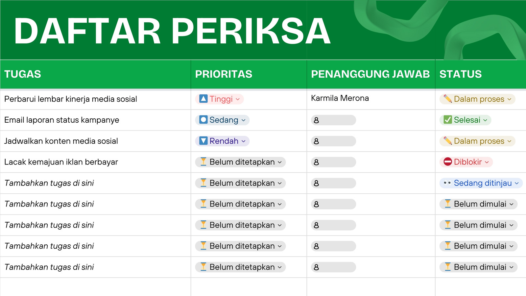Viewport: 526px width, 296px height.
Task: Expand the Sedang ditinjau status dropdown
Action: click(x=517, y=184)
